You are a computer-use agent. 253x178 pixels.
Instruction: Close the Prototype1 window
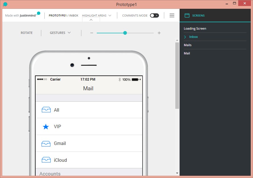coord(245,3)
